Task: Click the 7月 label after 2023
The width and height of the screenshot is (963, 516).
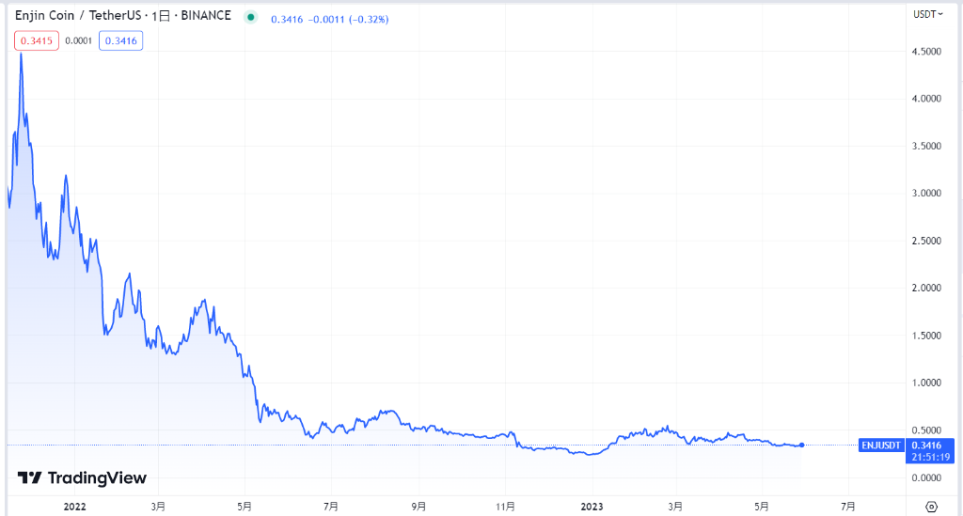Action: point(847,507)
